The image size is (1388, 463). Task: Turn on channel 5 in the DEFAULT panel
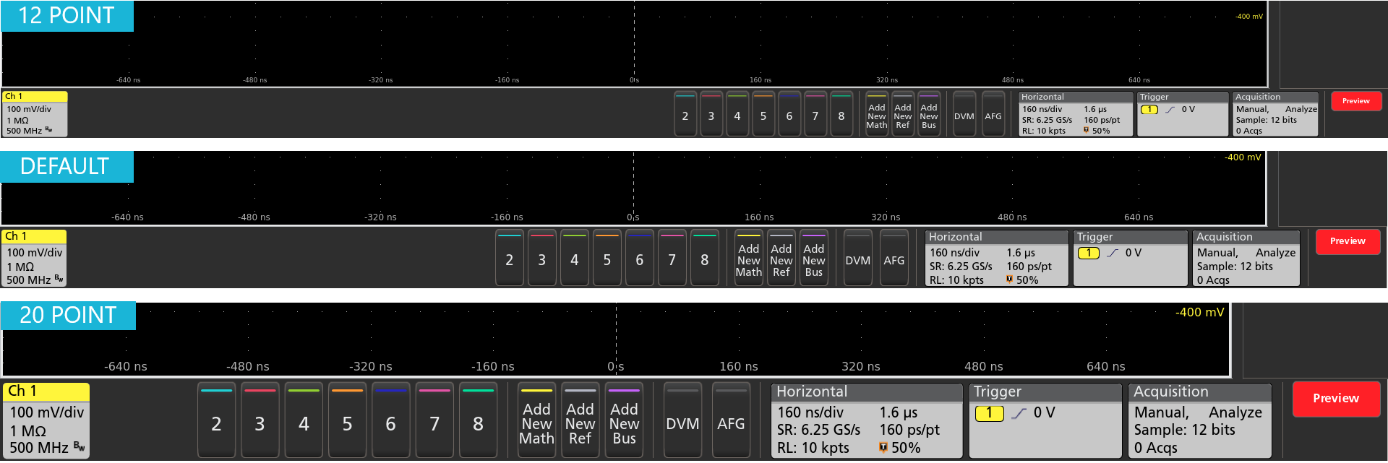(x=607, y=258)
